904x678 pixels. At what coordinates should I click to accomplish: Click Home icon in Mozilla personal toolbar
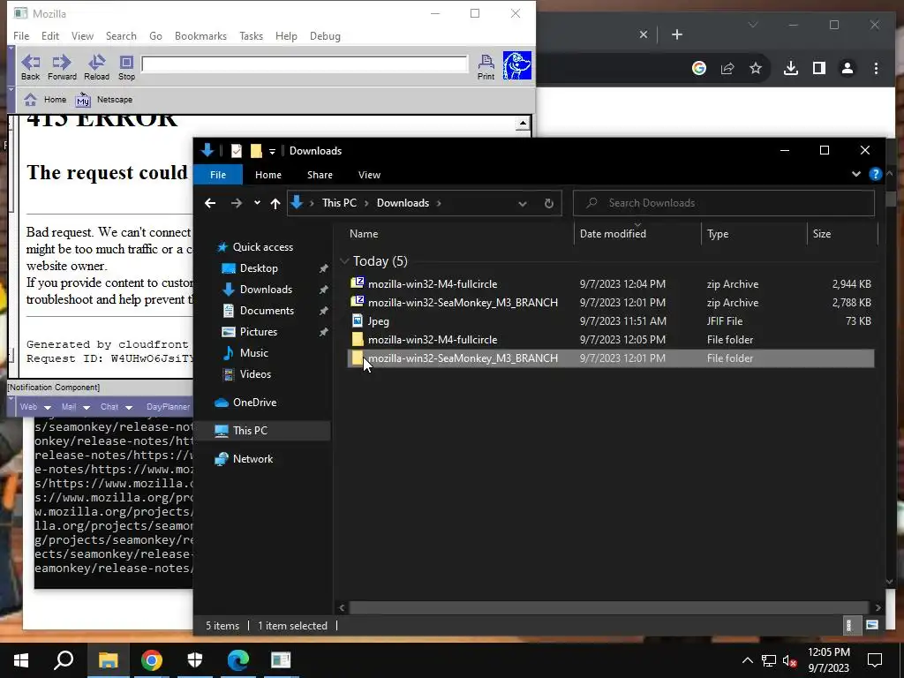pos(31,100)
